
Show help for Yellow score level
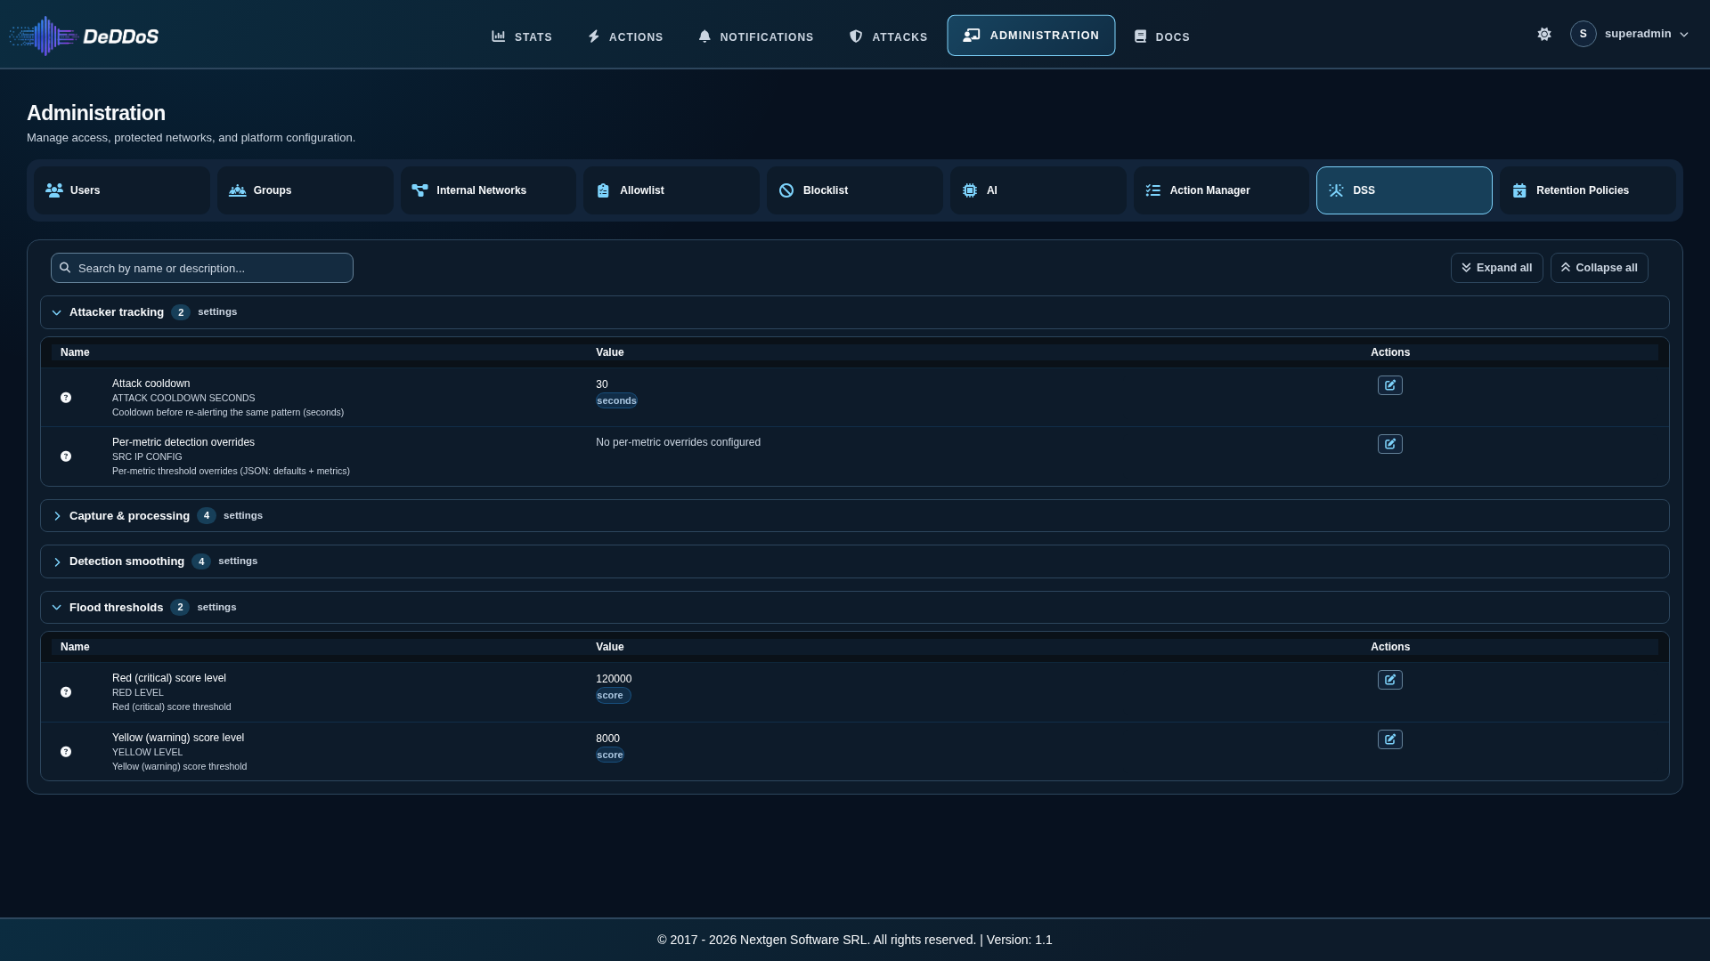(x=66, y=752)
